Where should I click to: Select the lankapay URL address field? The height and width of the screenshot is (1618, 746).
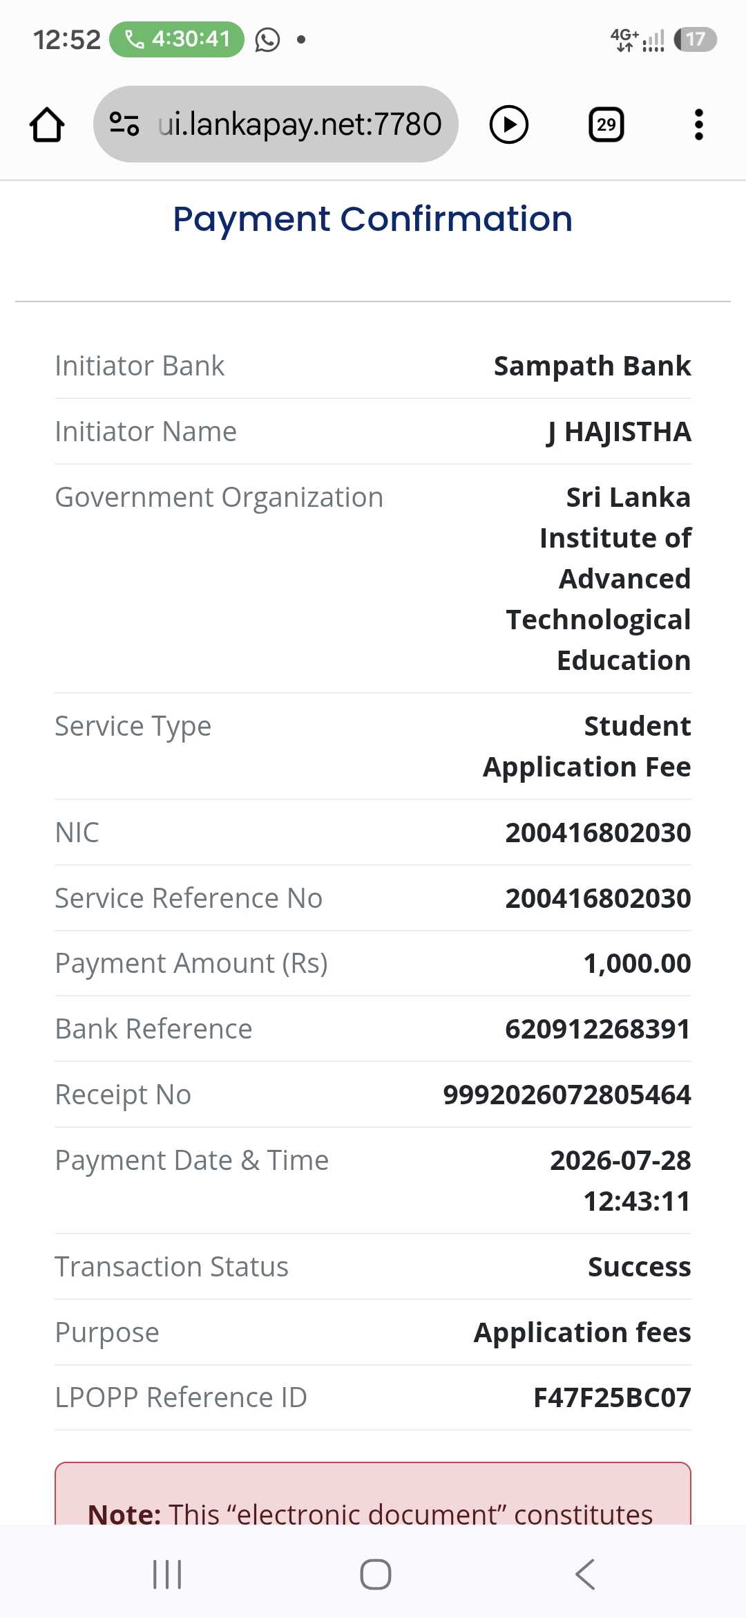pyautogui.click(x=276, y=124)
